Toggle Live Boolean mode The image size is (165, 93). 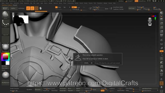(21, 8)
